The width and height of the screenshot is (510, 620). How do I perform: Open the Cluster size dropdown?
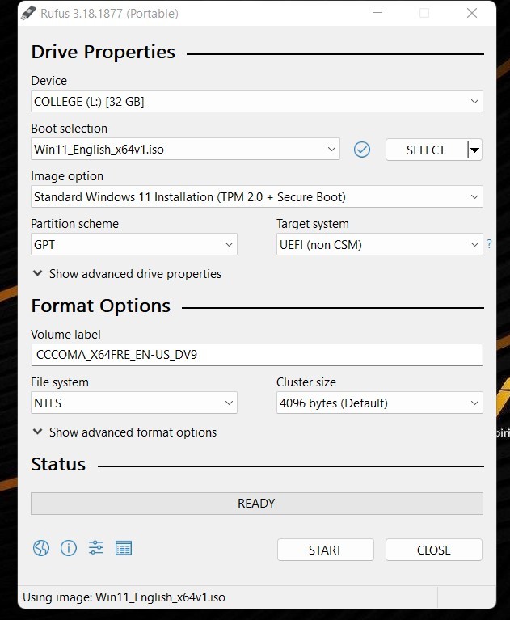click(x=380, y=403)
